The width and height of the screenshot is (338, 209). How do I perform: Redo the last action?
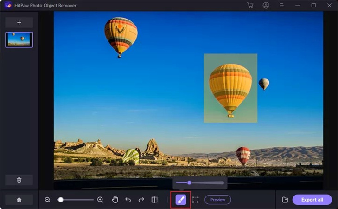pyautogui.click(x=141, y=200)
